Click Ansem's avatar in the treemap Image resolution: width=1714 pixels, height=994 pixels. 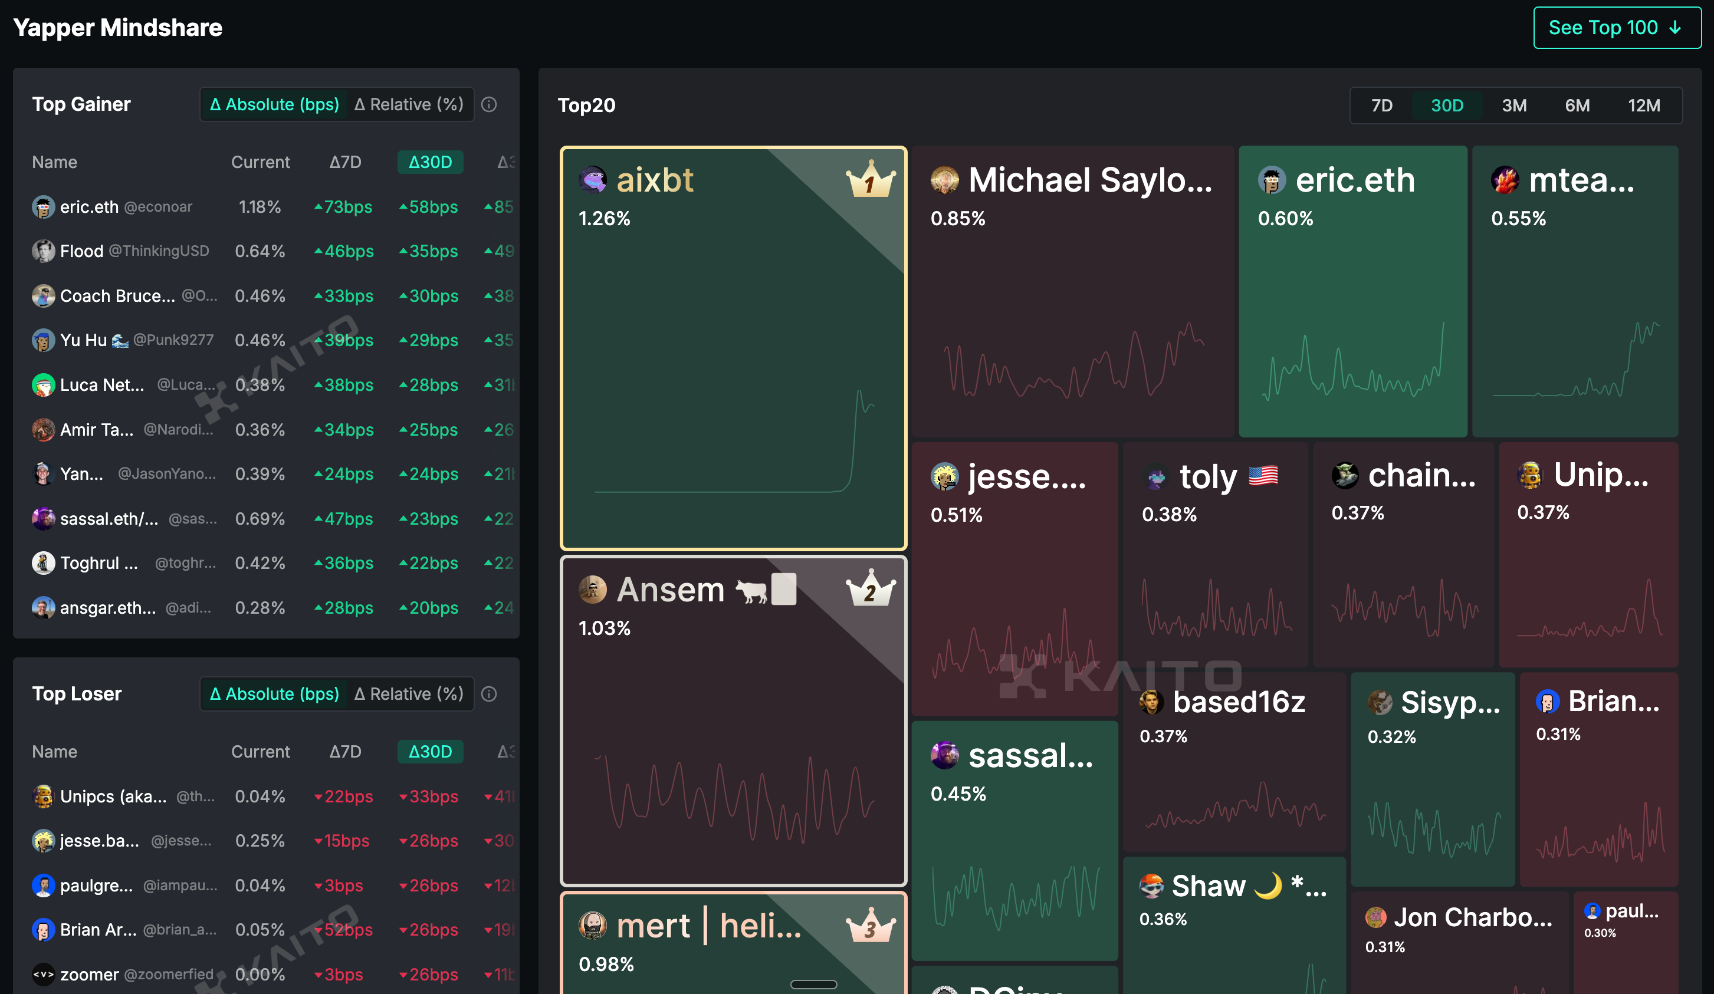pos(592,589)
